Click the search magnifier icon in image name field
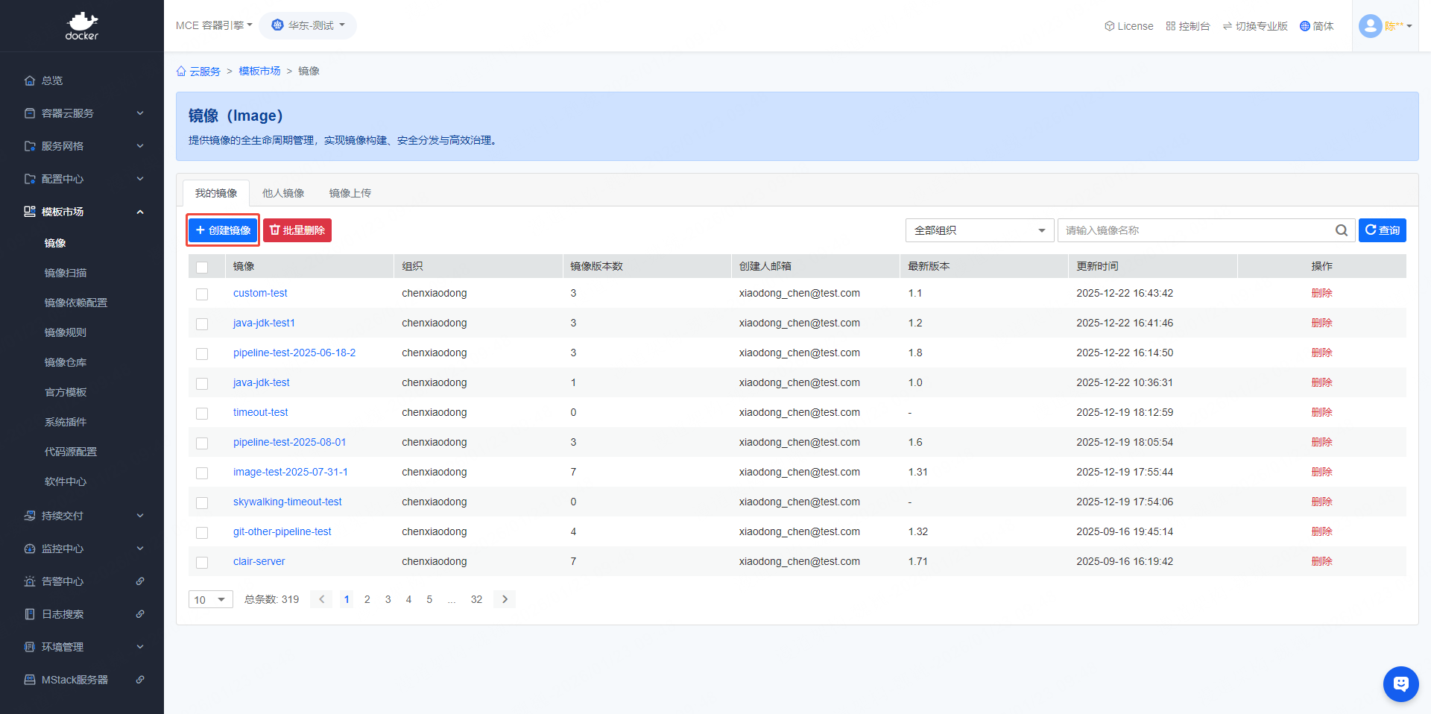The image size is (1431, 714). pos(1341,230)
